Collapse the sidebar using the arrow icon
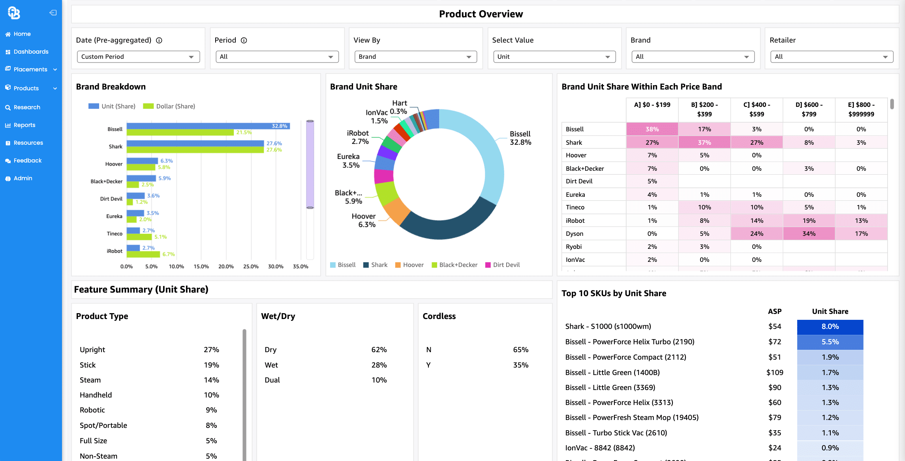This screenshot has height=461, width=905. click(53, 13)
